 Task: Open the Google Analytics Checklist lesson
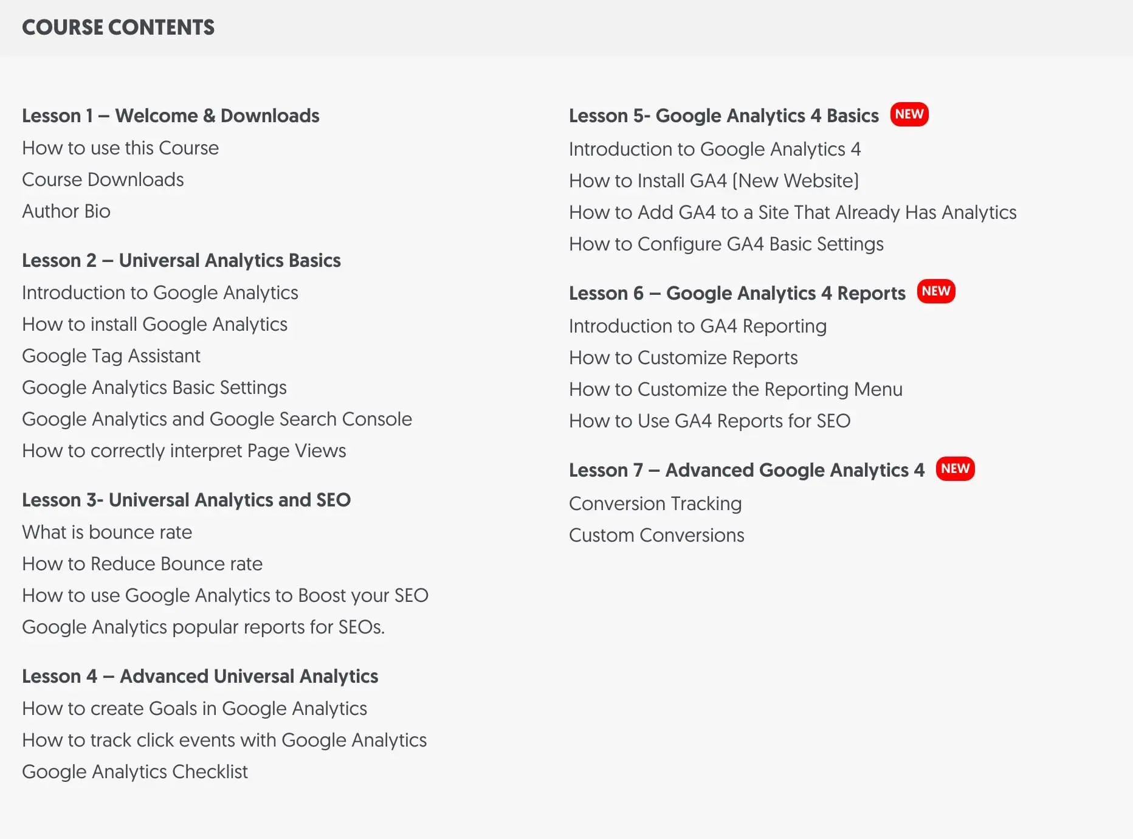pyautogui.click(x=135, y=772)
